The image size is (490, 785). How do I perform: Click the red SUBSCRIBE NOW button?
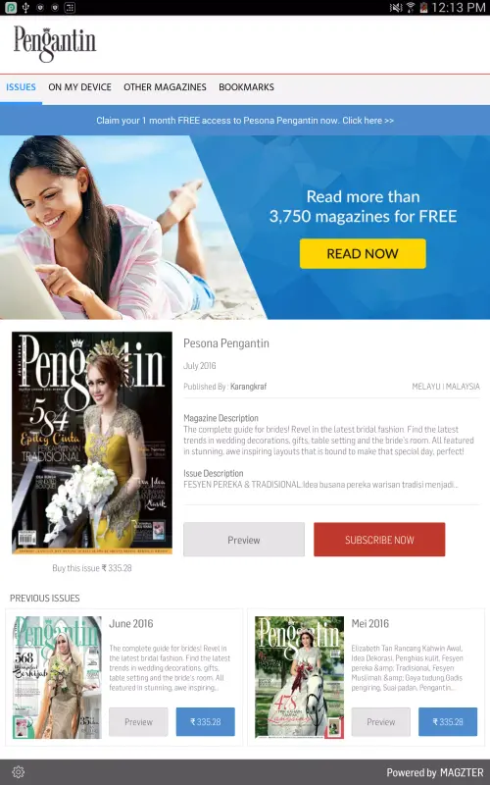click(x=379, y=540)
